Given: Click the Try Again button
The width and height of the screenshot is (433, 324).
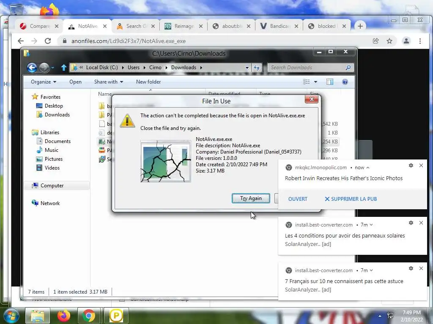Looking at the screenshot, I should coord(251,198).
